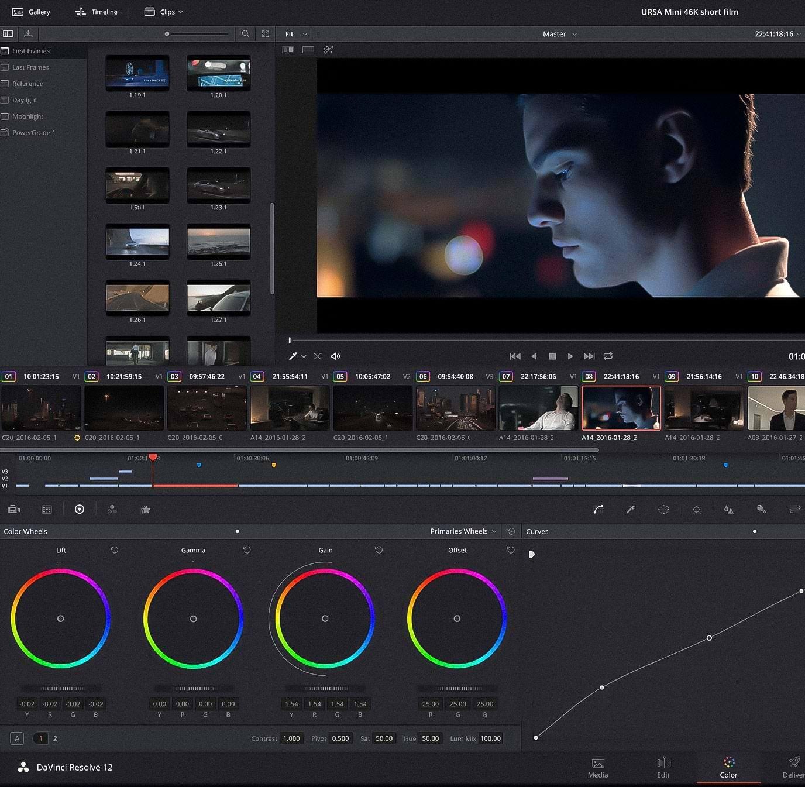
Task: Select the Qualifier eyedropper tool
Action: coord(631,510)
